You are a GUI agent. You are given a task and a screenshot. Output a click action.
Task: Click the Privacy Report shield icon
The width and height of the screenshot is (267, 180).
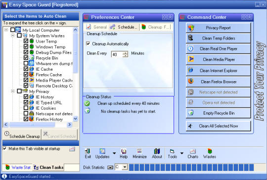191,28
